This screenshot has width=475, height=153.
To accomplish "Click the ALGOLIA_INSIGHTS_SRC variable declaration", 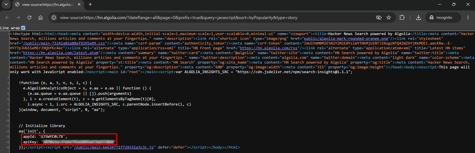I will pyautogui.click(x=263, y=72).
